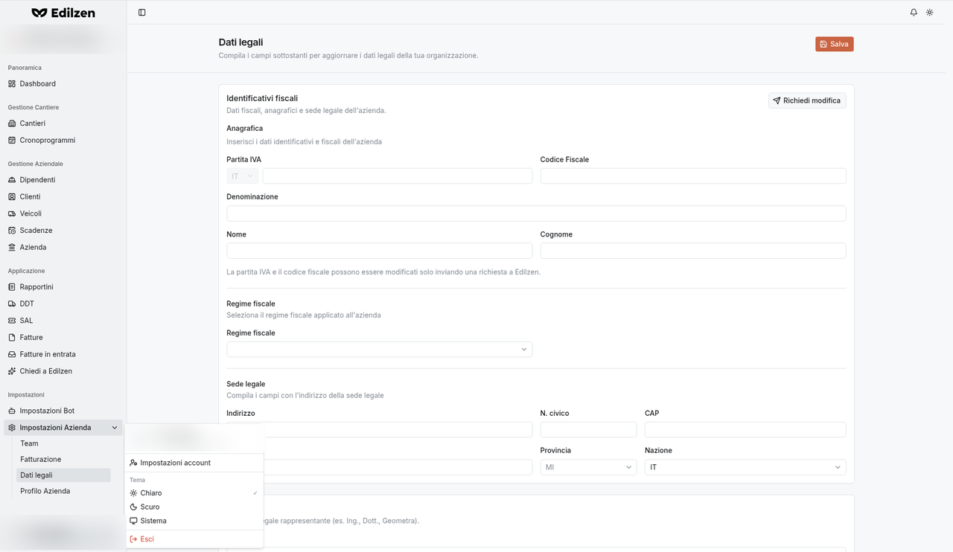The height and width of the screenshot is (552, 953).
Task: Click the Nome input field
Action: tap(380, 251)
